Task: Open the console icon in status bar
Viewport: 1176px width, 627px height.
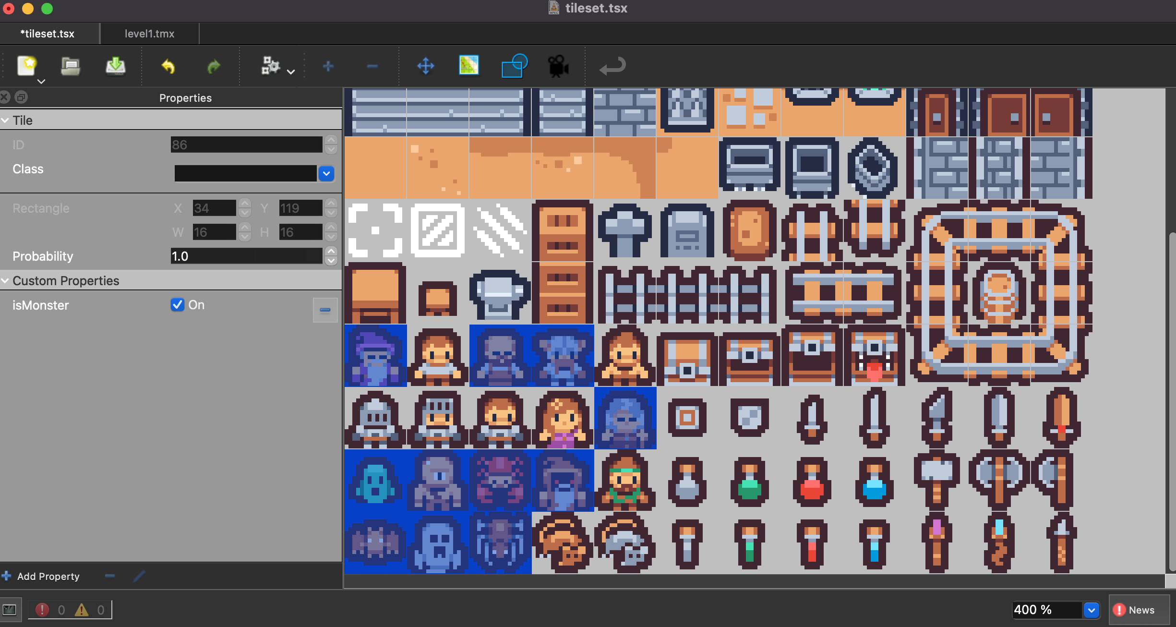Action: (x=10, y=610)
